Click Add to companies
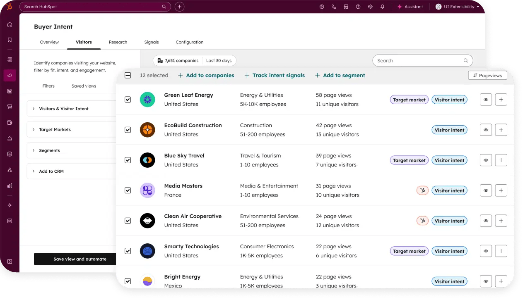This screenshot has width=530, height=302. click(206, 75)
